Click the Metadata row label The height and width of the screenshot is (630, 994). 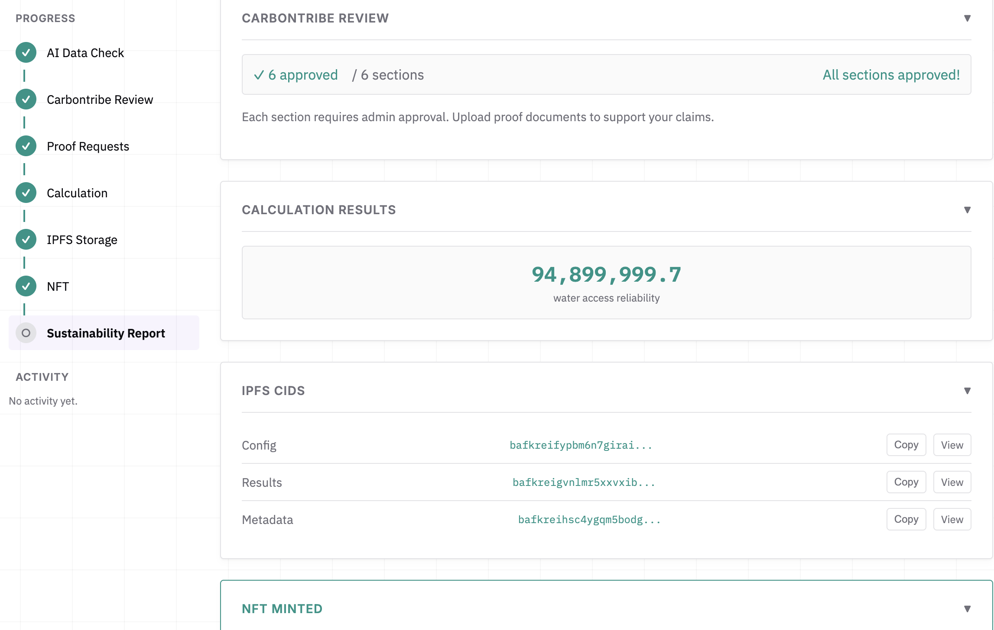pos(267,520)
